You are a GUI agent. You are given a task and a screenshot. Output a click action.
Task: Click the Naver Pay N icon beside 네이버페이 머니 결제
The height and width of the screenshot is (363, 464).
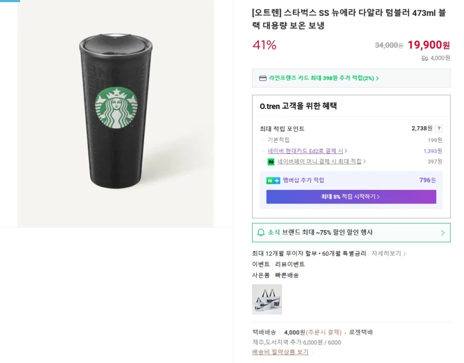[272, 161]
